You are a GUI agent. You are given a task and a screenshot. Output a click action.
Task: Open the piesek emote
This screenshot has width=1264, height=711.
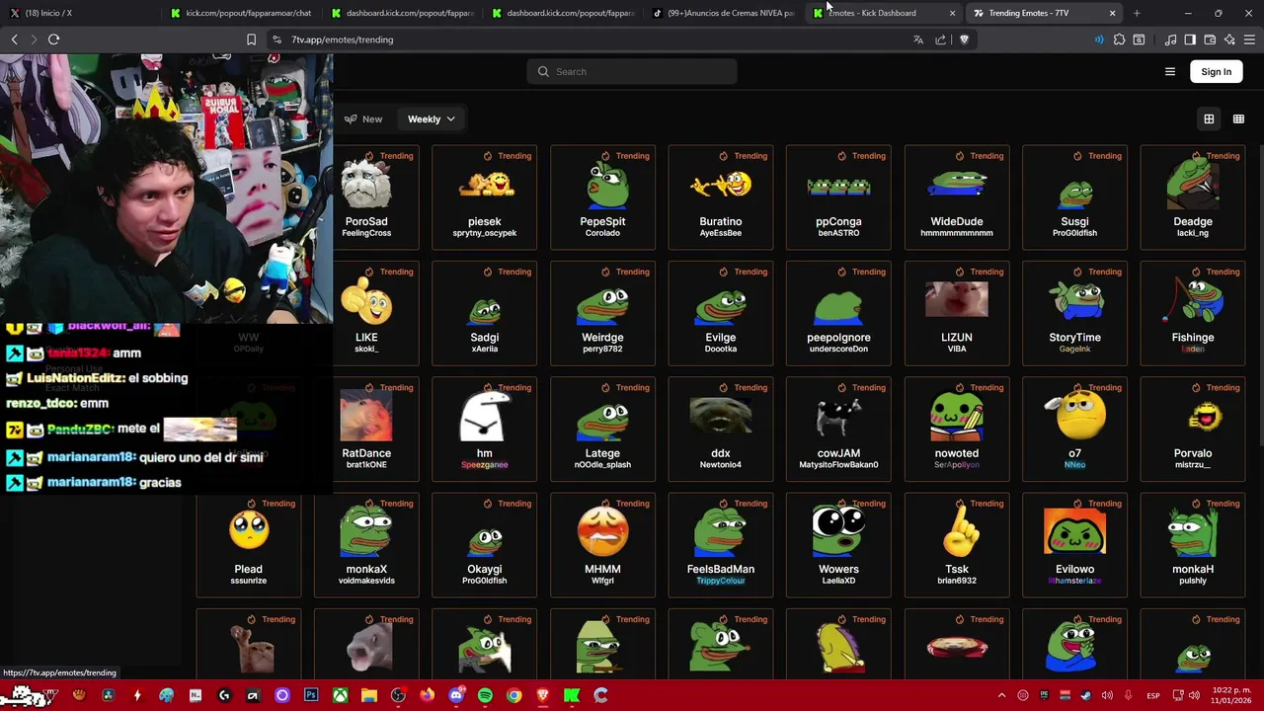pos(484,197)
